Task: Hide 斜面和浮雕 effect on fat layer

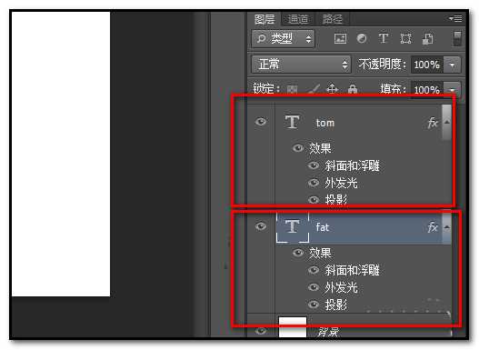Action: coord(313,270)
